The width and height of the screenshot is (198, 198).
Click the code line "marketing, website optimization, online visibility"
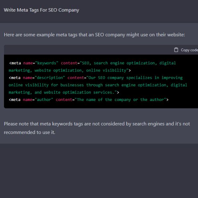click(x=70, y=70)
